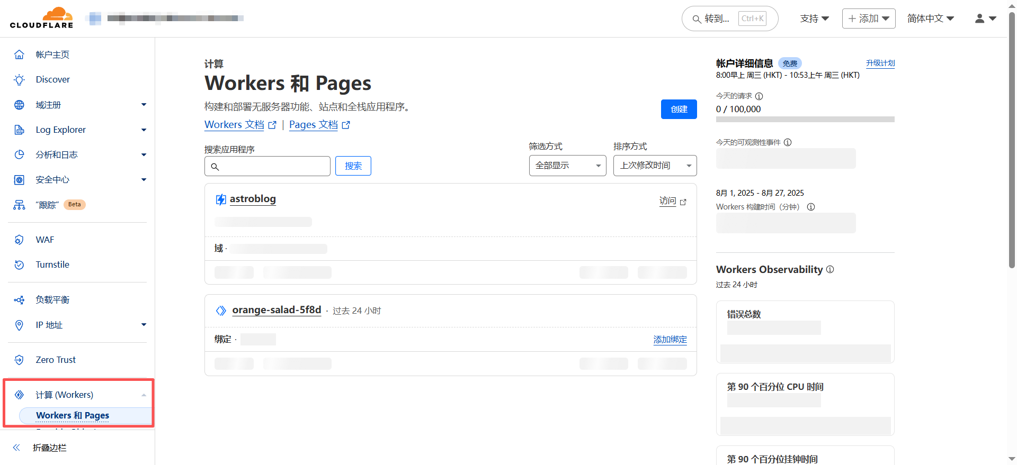
Task: Click the Compute Workers diamond icon
Action: coord(19,395)
